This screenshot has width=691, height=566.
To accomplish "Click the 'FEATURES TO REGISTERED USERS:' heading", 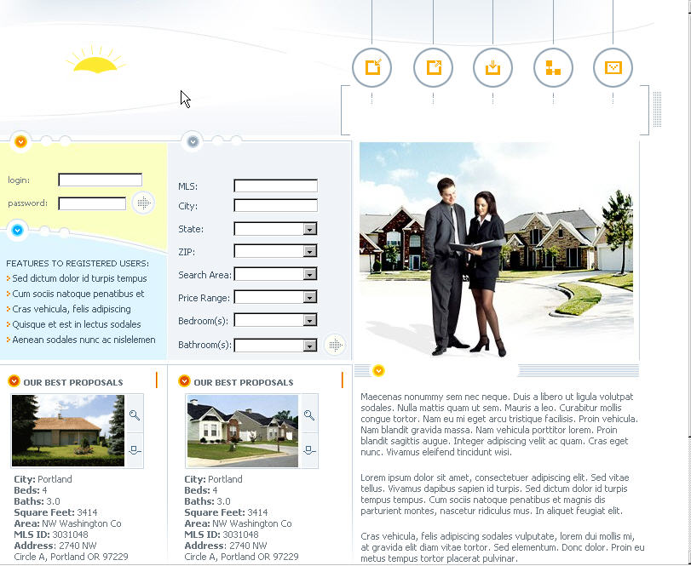I will point(78,264).
